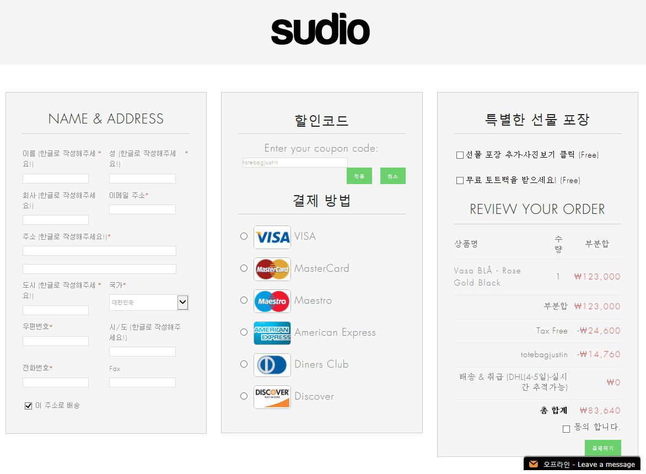Check the free tote bag 무료 토트백 checkbox
Image resolution: width=646 pixels, height=474 pixels.
[x=460, y=180]
